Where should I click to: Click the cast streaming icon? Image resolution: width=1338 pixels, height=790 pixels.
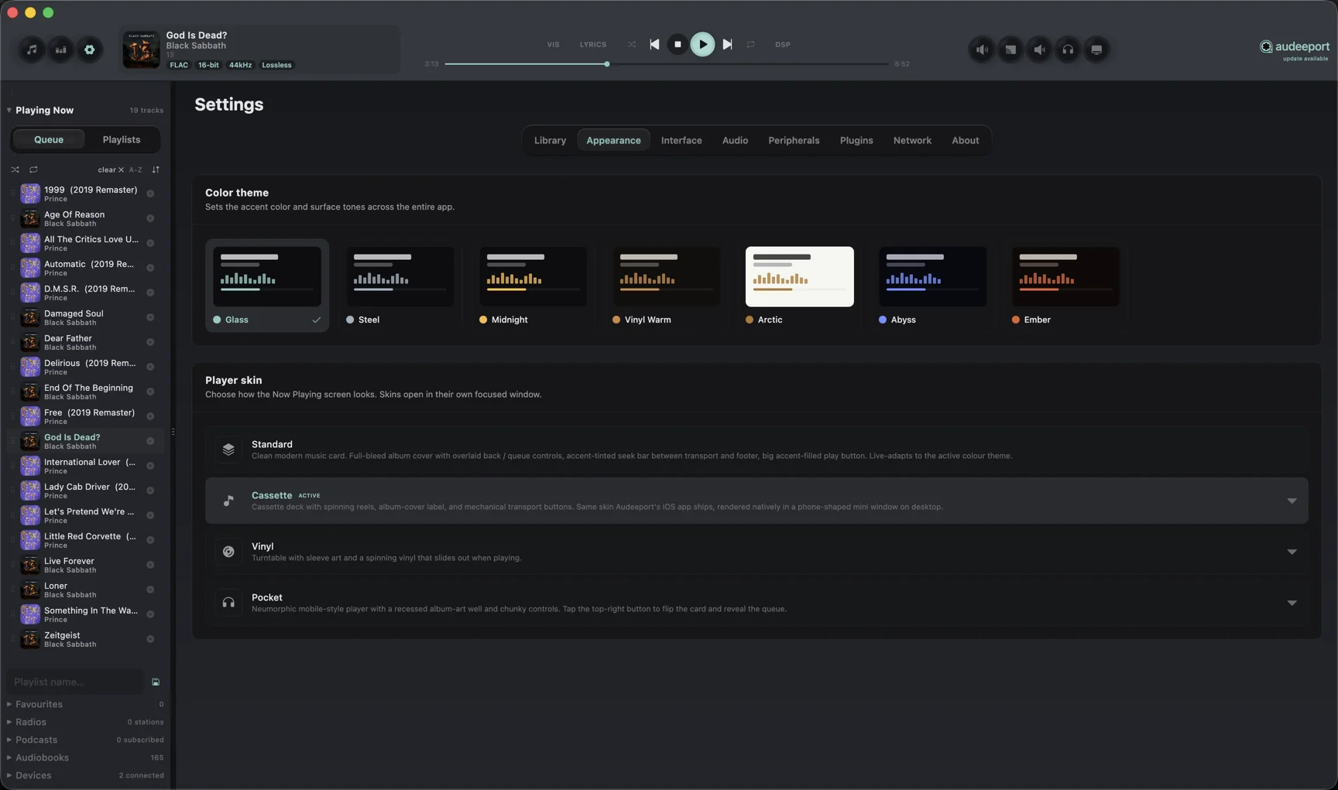[x=1010, y=50]
